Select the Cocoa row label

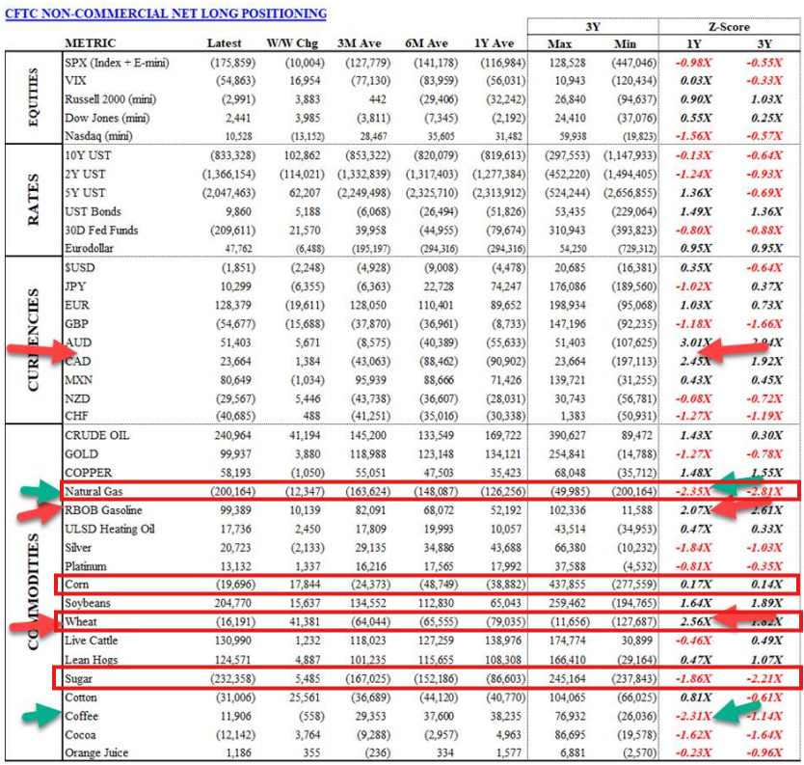80,735
